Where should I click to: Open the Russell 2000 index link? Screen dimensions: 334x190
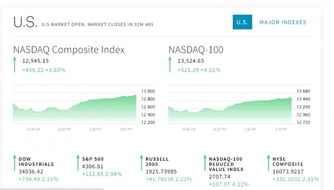[x=157, y=162]
